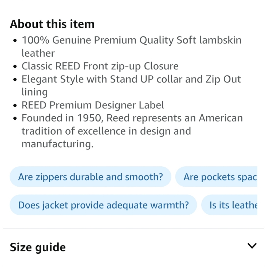Click the divider line above Size guide
The width and height of the screenshot is (267, 267).
[133, 228]
